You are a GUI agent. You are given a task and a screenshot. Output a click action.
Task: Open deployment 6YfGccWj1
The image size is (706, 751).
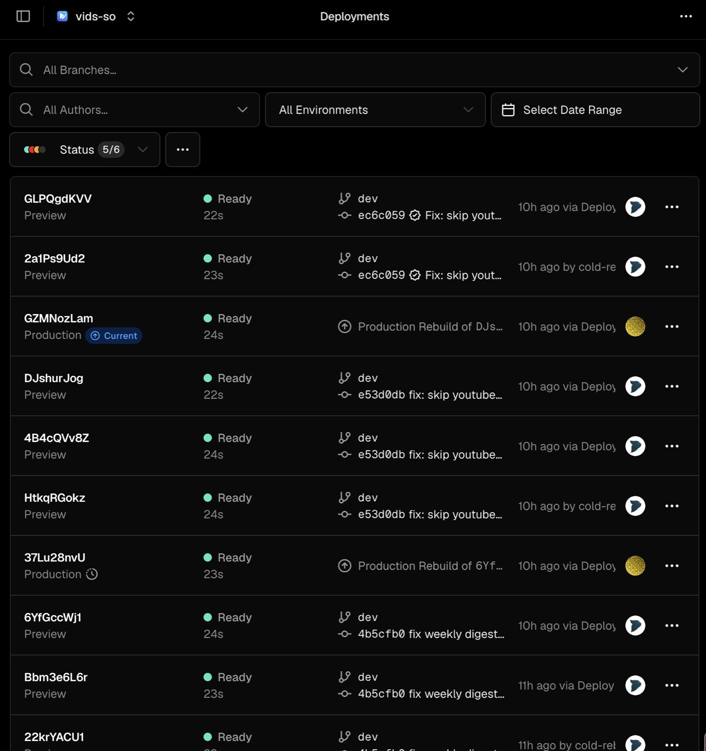pos(53,618)
